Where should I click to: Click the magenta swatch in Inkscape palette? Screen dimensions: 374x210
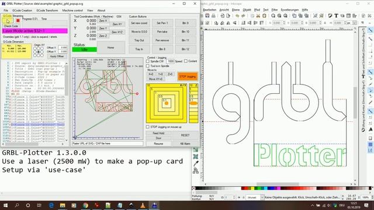[x=279, y=188]
